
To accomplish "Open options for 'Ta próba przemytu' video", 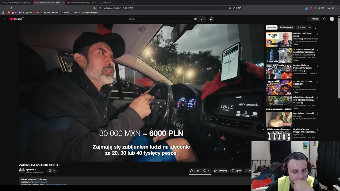I will pos(318,50).
